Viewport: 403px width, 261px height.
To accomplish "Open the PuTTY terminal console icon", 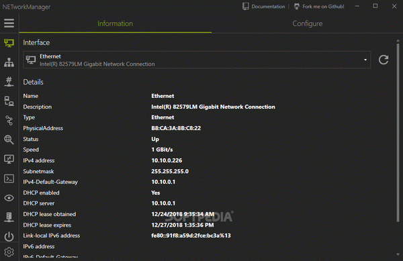I will click(x=9, y=178).
